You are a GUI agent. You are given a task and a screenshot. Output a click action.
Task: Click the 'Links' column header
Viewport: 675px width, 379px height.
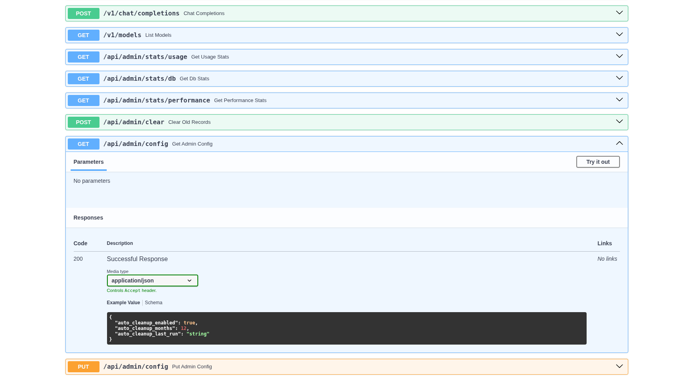[604, 243]
